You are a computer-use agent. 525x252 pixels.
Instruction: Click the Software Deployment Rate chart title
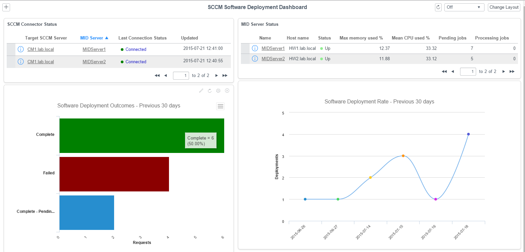tap(379, 101)
